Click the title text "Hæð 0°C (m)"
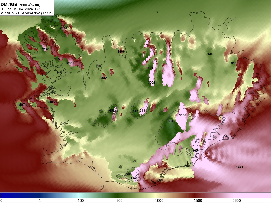 pyautogui.click(x=30, y=5)
